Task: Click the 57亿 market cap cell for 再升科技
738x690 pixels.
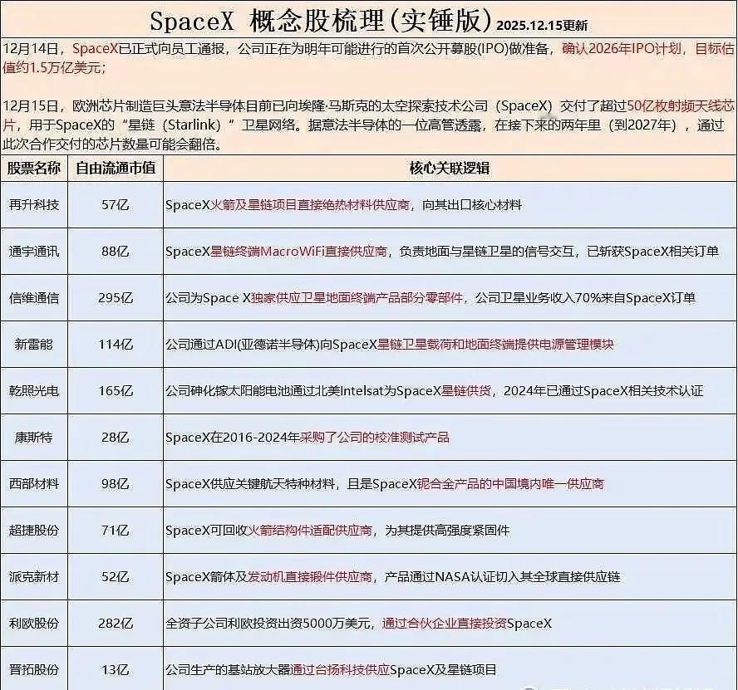Action: click(x=116, y=201)
